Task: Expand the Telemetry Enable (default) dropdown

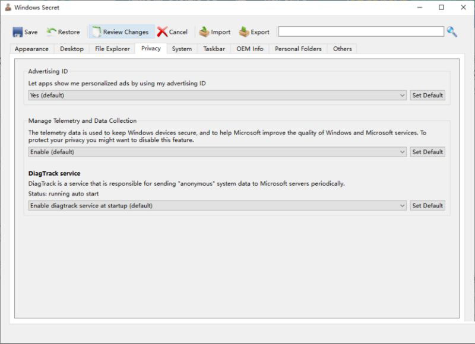Action: coord(217,152)
